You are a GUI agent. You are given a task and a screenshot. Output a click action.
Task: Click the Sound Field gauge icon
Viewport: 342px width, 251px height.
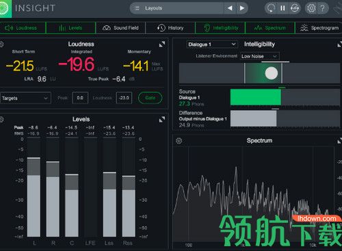[107, 28]
